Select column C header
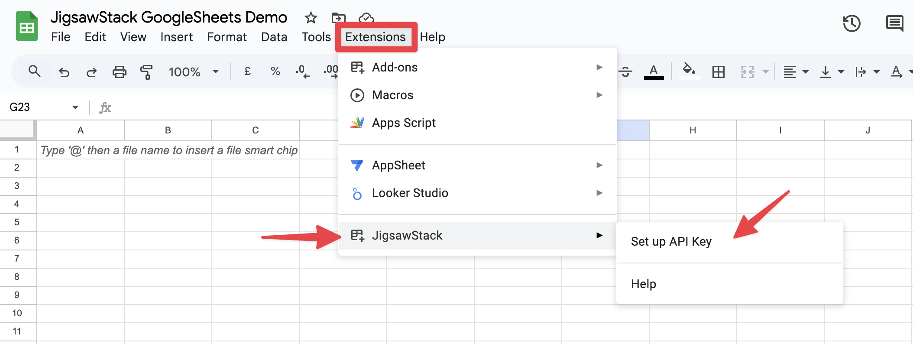Viewport: 913px width, 344px height. tap(256, 130)
